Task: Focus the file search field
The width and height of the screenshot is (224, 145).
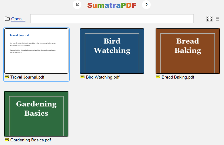Action: [112, 19]
